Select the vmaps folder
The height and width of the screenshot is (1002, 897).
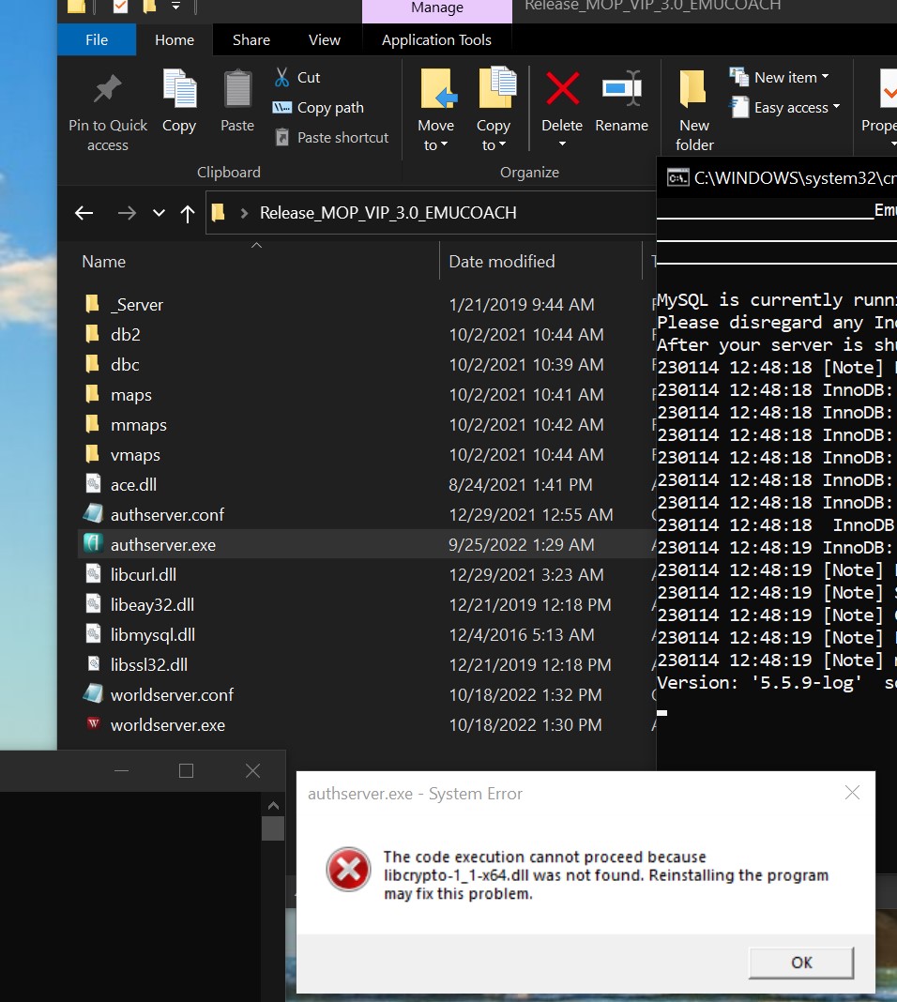[135, 454]
